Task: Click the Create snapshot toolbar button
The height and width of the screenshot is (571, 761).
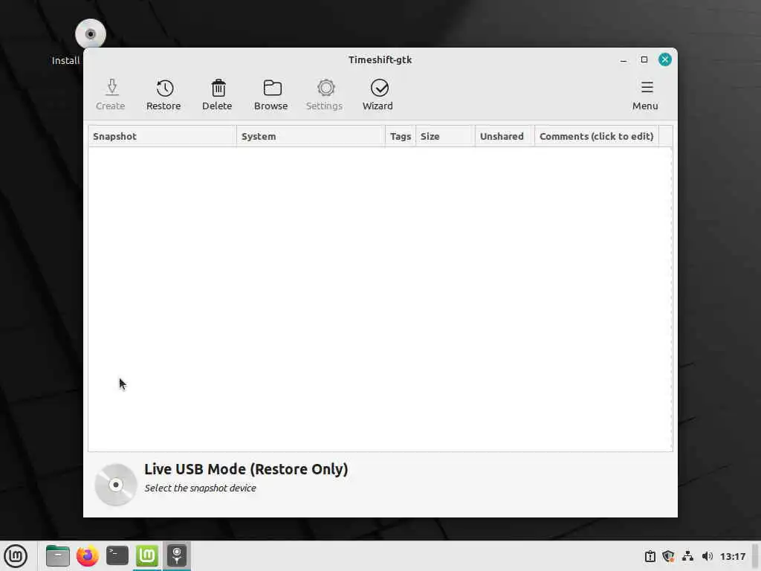Action: pos(110,94)
